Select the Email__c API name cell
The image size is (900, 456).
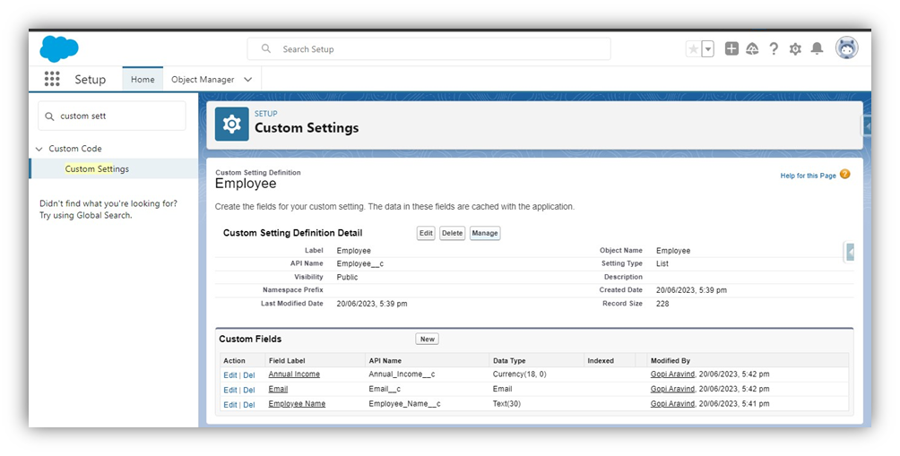(385, 389)
